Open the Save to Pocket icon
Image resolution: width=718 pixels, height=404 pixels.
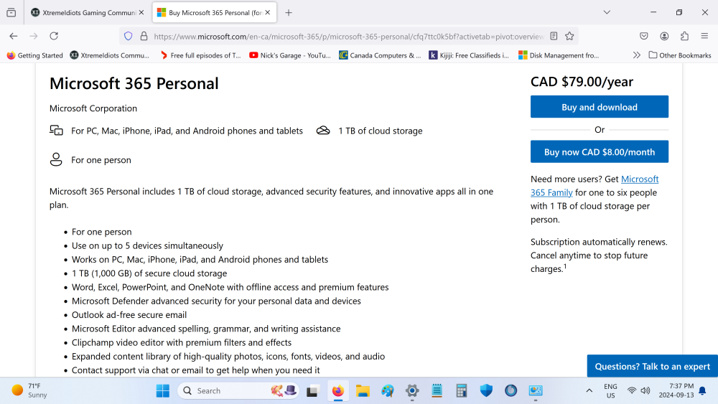point(644,36)
